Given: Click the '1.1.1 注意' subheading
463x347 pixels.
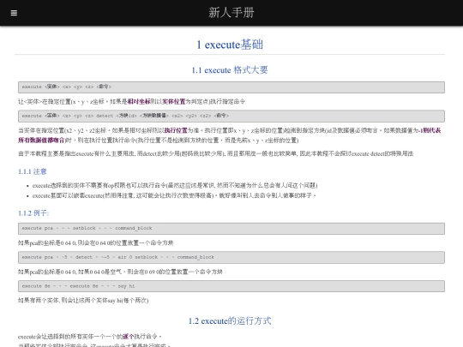Looking at the screenshot, I should coord(33,171).
